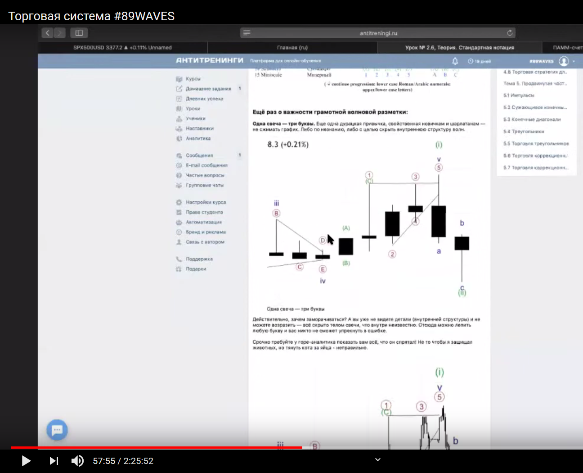Reload page using the refresh icon
The height and width of the screenshot is (473, 583).
pos(509,33)
